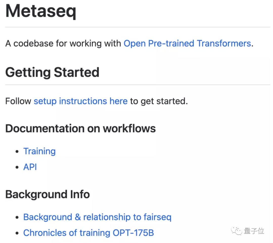Click the divider line below Metaseq heading
This screenshot has width=273, height=243.
(x=138, y=27)
